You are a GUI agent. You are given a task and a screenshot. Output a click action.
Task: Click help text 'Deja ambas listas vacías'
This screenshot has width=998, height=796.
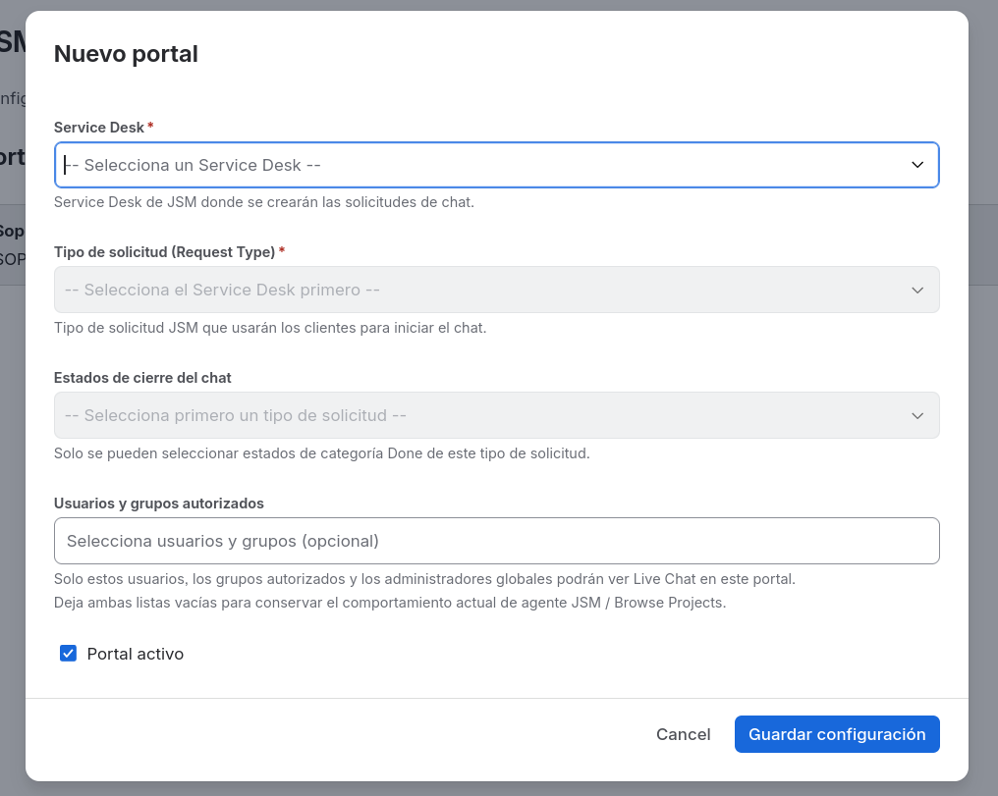(390, 603)
